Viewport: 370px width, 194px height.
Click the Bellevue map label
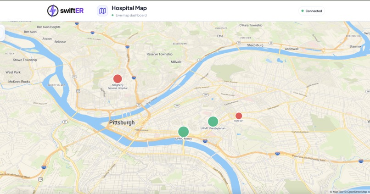coord(60,42)
